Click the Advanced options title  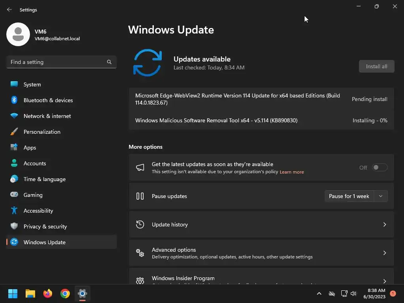(174, 250)
